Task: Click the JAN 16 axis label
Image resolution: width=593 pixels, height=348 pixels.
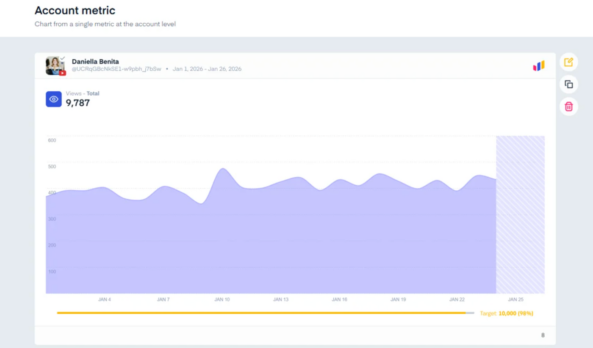Action: click(339, 299)
